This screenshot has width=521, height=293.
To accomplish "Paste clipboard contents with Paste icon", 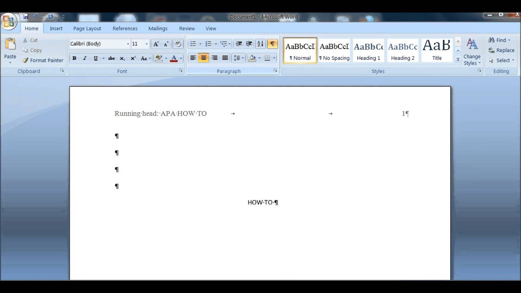I will 10,44.
